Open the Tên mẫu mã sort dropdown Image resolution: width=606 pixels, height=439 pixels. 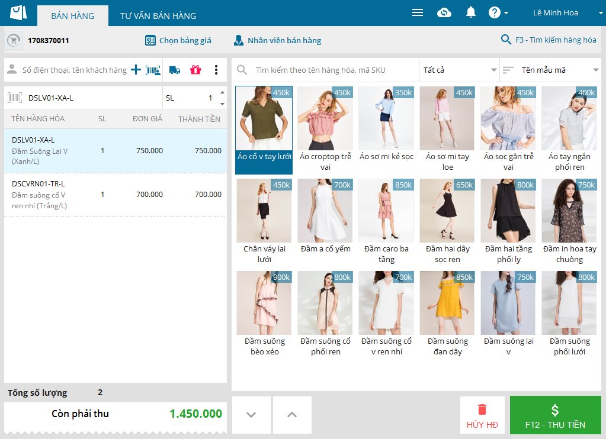click(550, 70)
